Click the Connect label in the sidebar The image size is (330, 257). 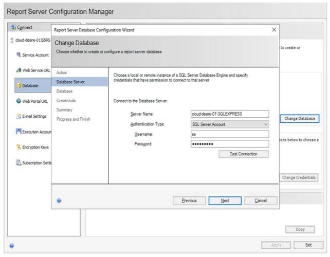click(x=25, y=27)
